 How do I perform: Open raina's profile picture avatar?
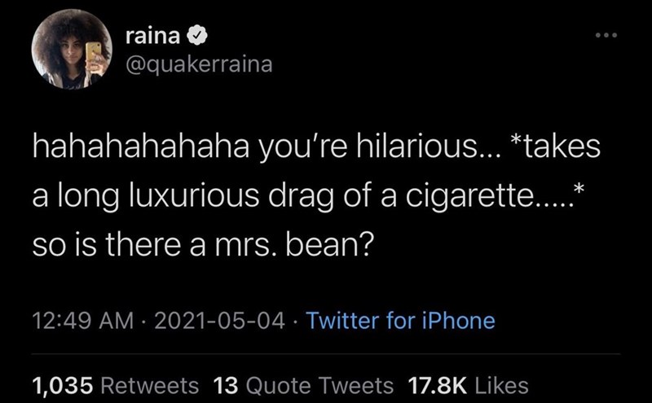pyautogui.click(x=72, y=50)
